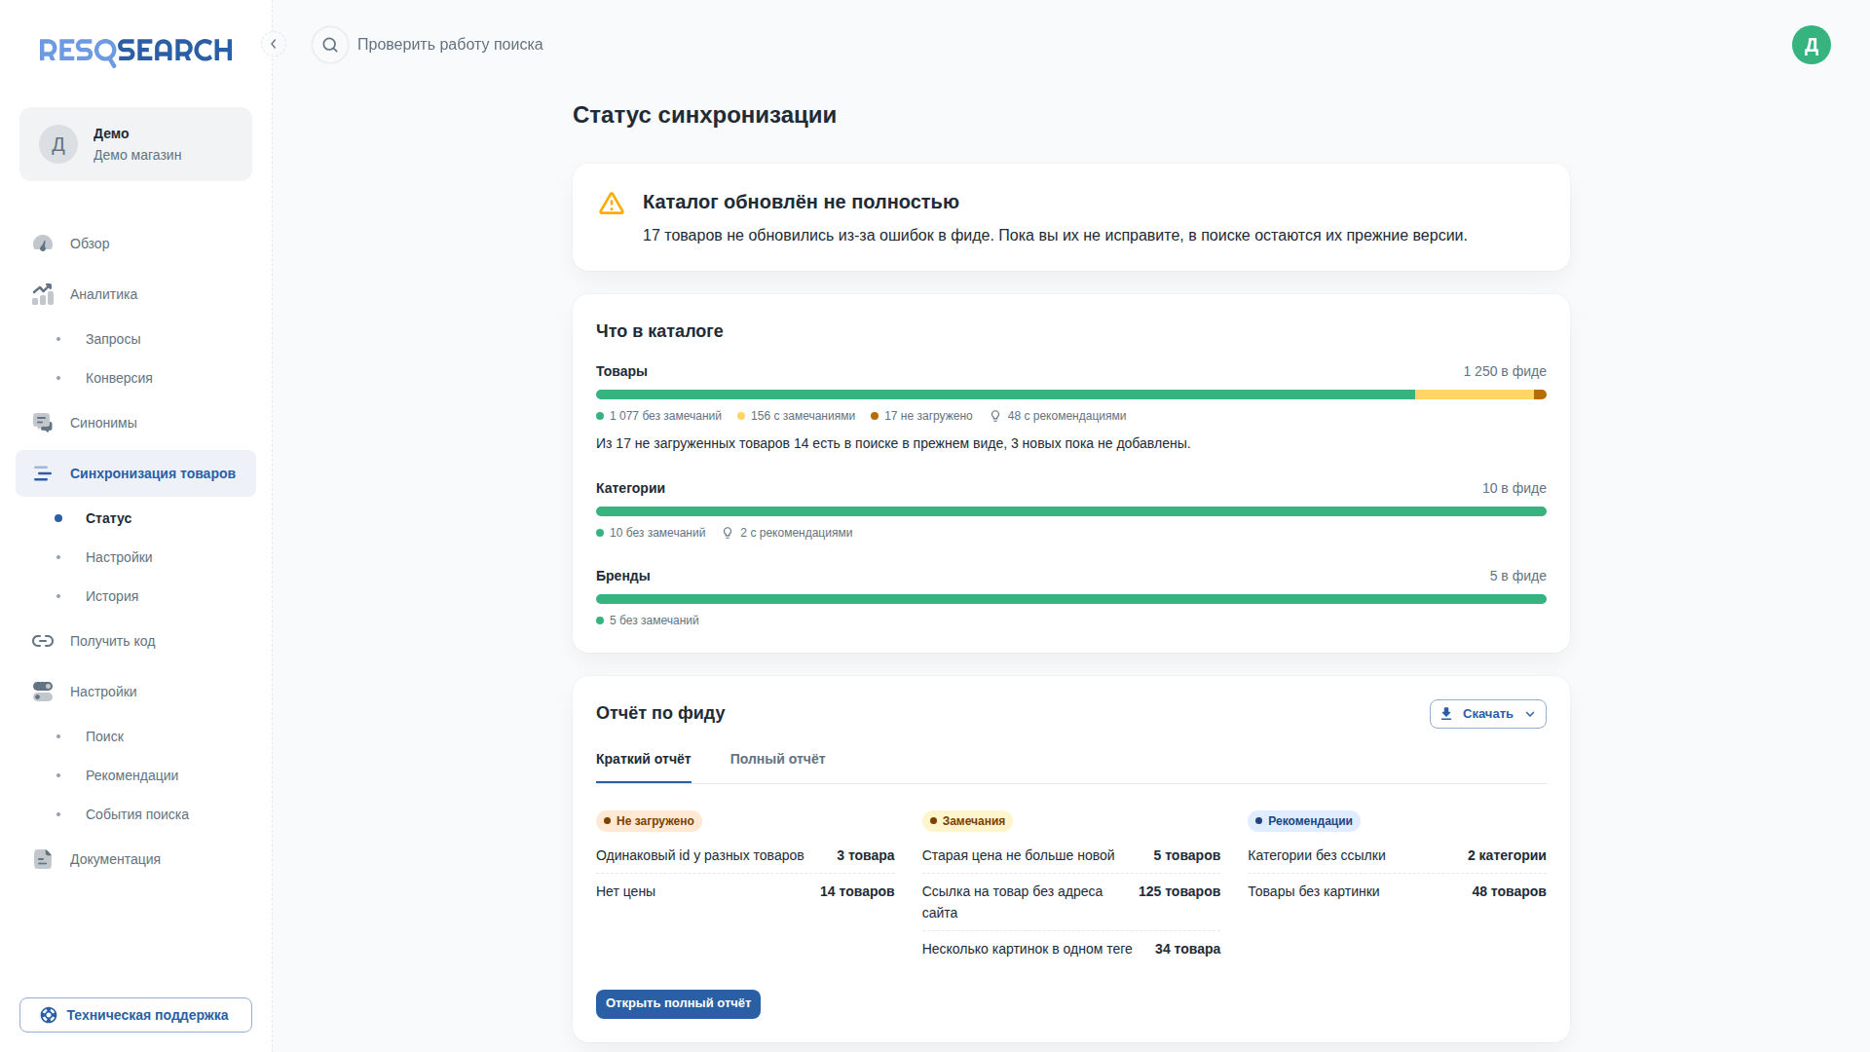Expand the Скачать dropdown chevron
Viewport: 1870px width, 1052px height.
click(x=1530, y=714)
